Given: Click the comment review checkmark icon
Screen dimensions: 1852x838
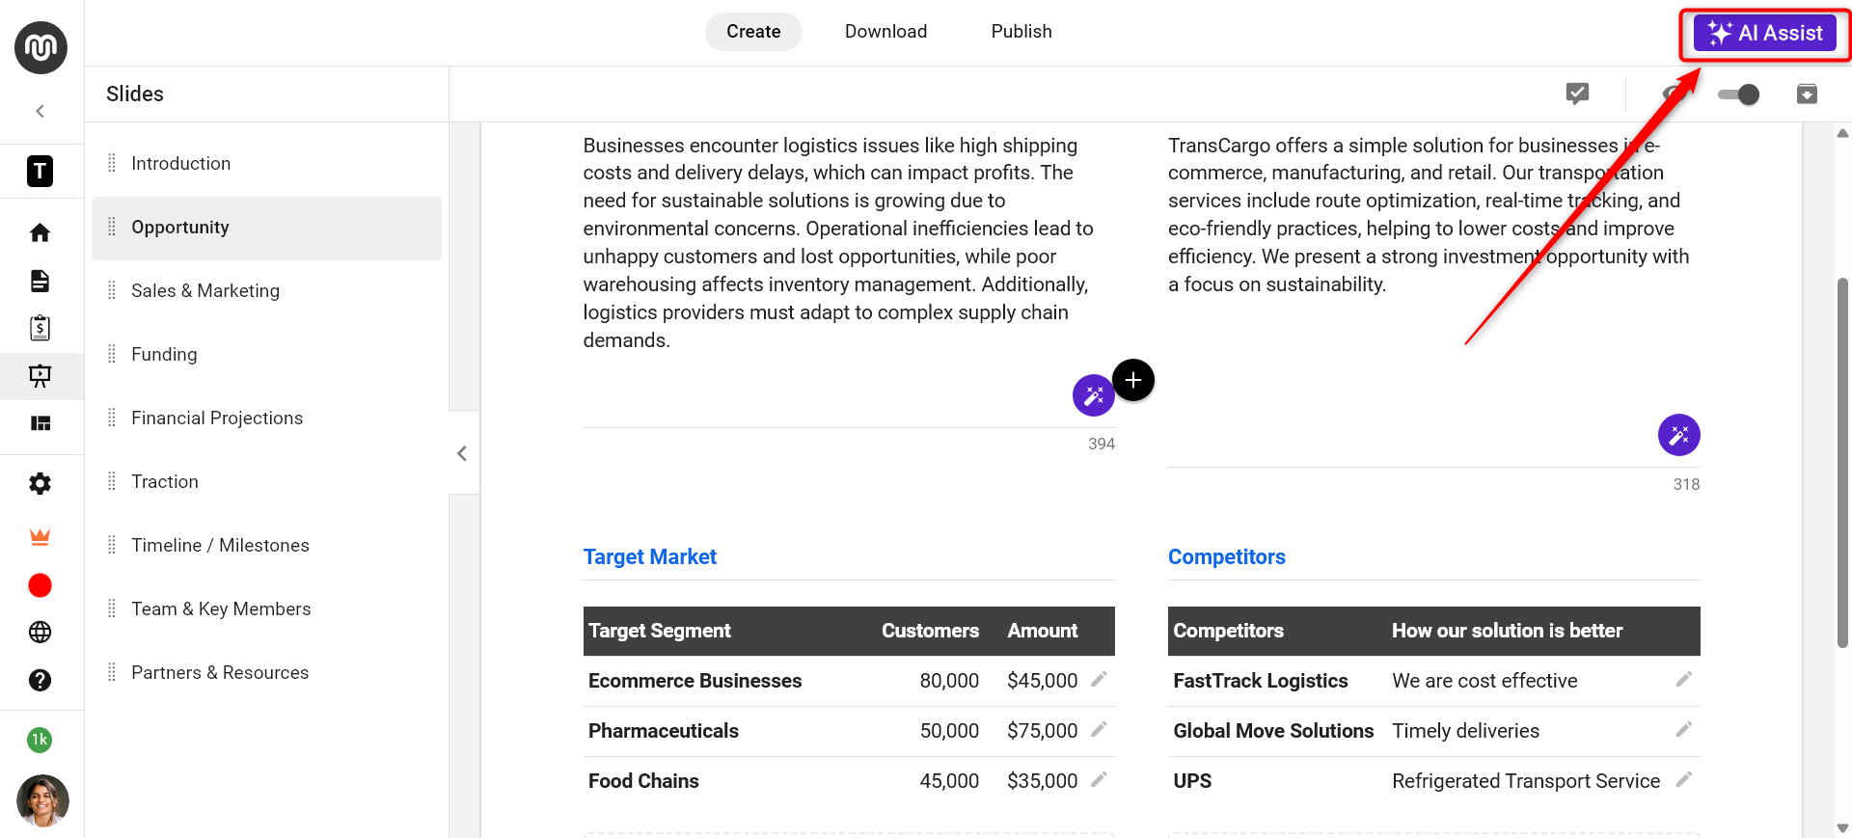Looking at the screenshot, I should pos(1577,94).
